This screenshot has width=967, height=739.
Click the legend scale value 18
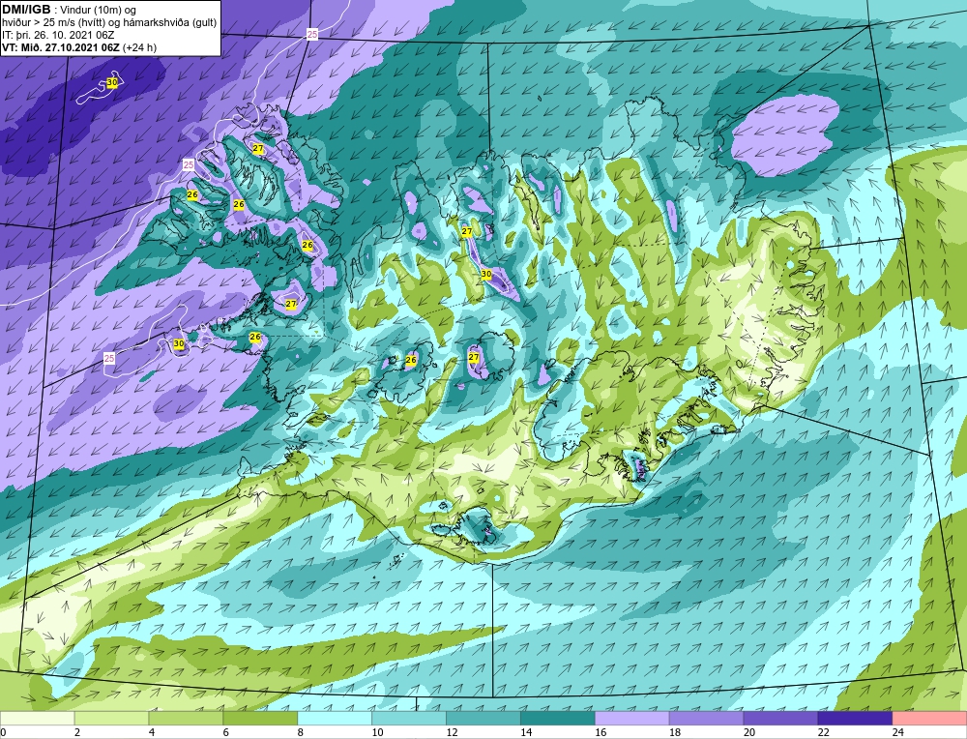click(675, 732)
